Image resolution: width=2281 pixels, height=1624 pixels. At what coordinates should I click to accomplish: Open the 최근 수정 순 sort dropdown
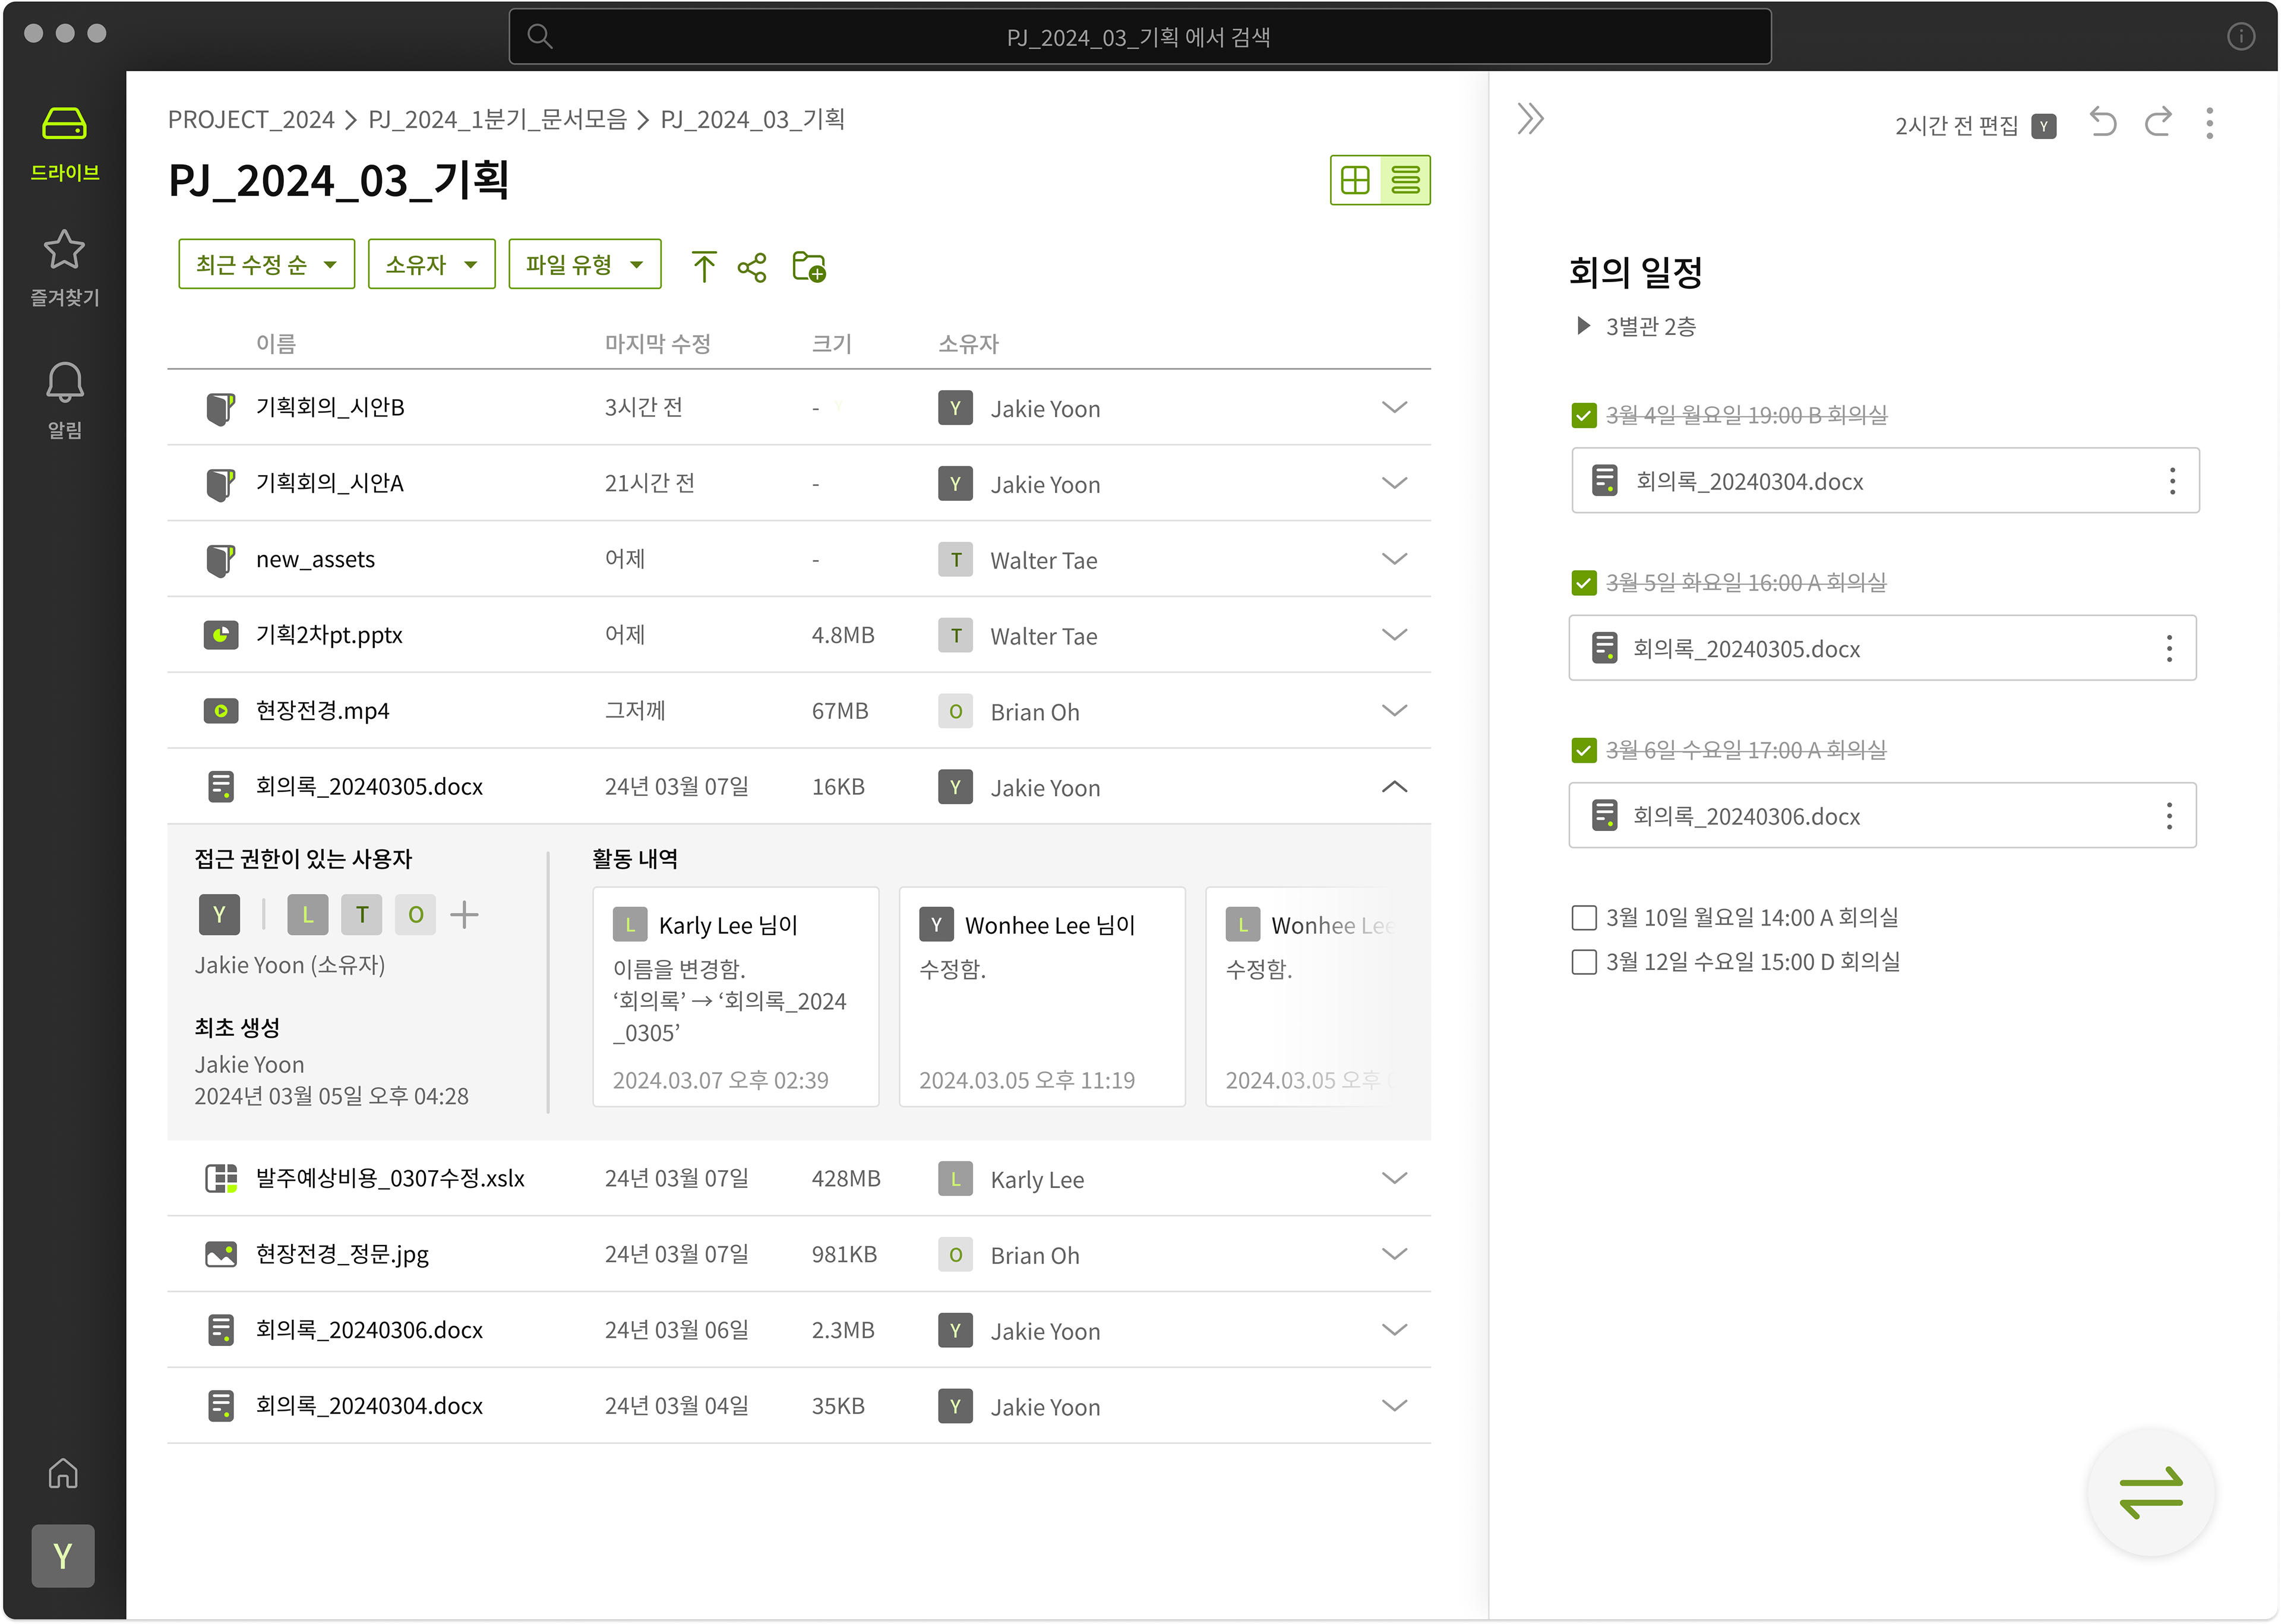pos(266,265)
